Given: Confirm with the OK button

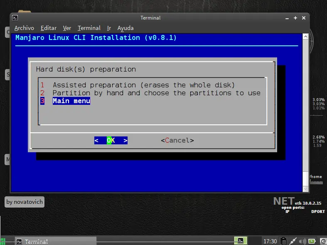Looking at the screenshot, I should [111, 141].
